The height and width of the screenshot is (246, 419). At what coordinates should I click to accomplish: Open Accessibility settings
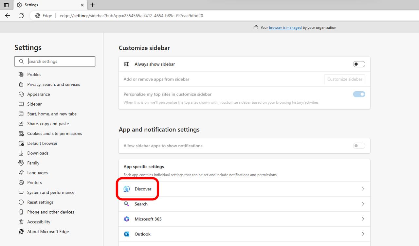point(39,222)
